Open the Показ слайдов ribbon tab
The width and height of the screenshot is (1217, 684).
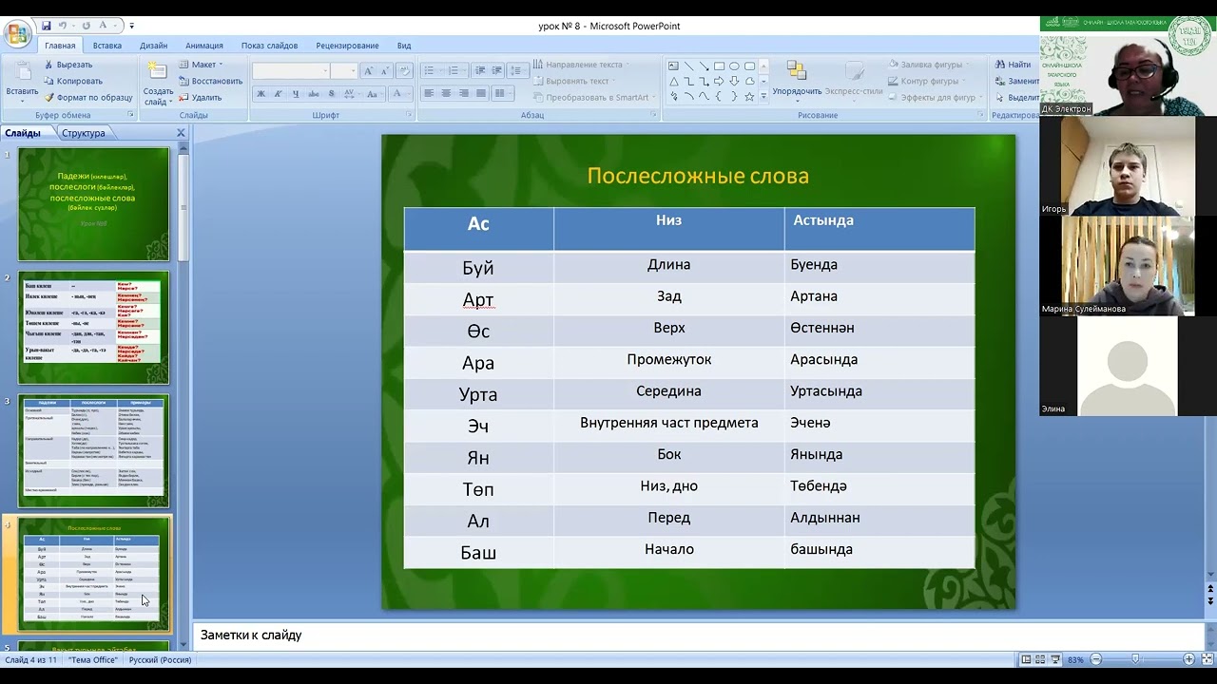[x=269, y=46]
